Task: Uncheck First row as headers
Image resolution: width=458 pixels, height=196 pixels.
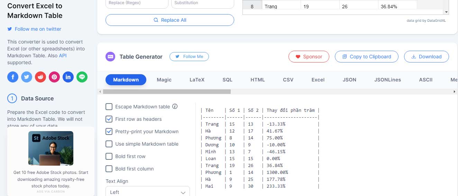Action: click(x=109, y=119)
